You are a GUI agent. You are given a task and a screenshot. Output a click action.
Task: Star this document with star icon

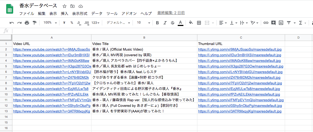click(x=65, y=6)
